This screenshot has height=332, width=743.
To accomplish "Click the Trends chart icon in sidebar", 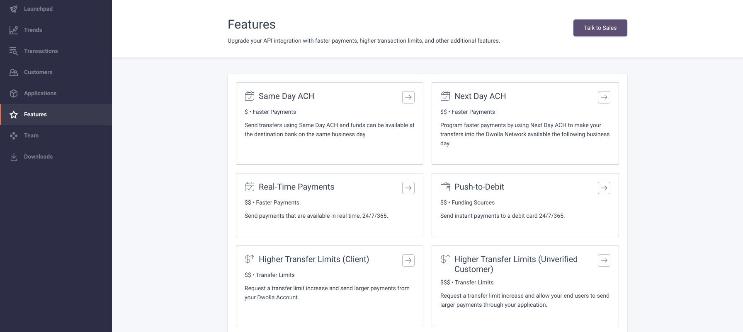I will (x=14, y=30).
